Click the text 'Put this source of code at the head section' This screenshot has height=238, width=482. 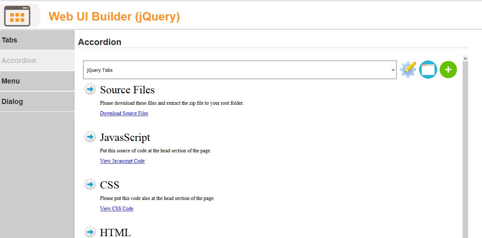156,150
